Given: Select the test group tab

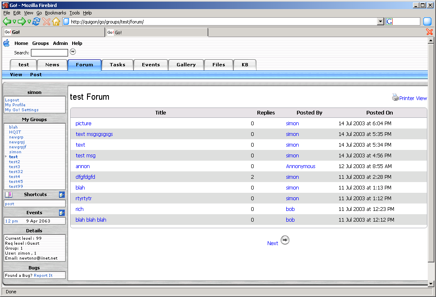Looking at the screenshot, I should coord(24,65).
